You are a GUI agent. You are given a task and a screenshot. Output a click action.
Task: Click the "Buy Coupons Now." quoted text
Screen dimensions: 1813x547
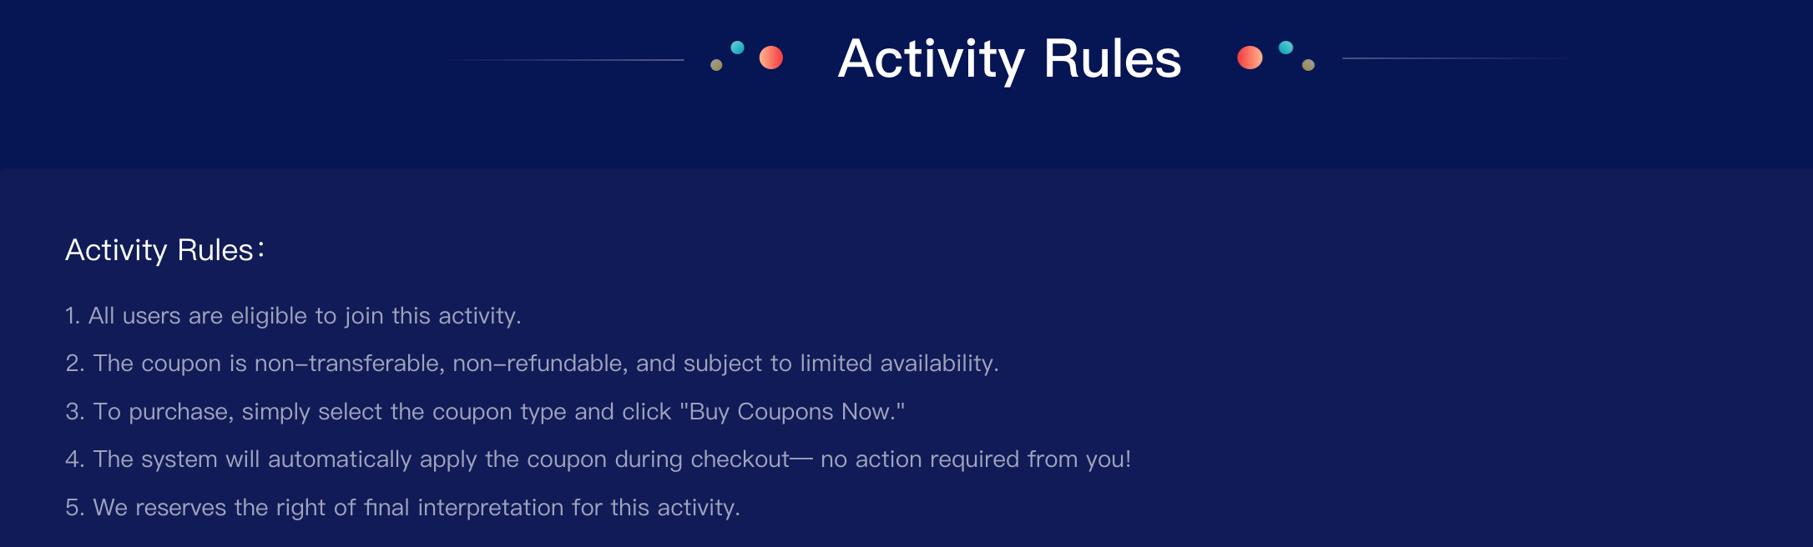[792, 412]
